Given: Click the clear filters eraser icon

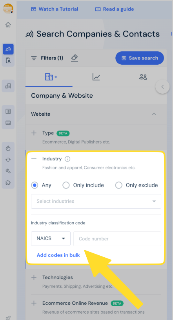Looking at the screenshot, I should [x=75, y=58].
